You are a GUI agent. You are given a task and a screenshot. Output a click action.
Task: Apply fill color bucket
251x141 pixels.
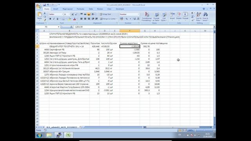(x=69, y=19)
